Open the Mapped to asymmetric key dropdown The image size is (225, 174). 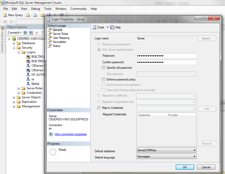[194, 102]
